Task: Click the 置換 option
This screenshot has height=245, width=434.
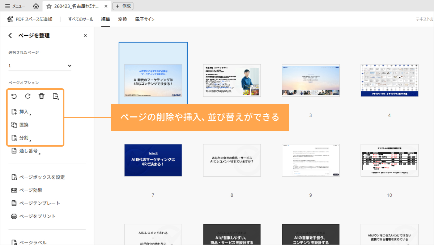Action: (x=20, y=125)
